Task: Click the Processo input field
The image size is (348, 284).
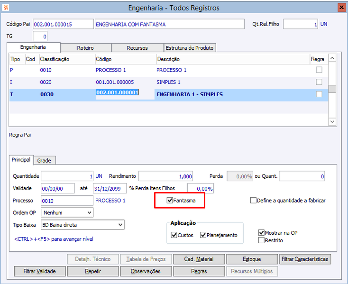Action: (67, 201)
